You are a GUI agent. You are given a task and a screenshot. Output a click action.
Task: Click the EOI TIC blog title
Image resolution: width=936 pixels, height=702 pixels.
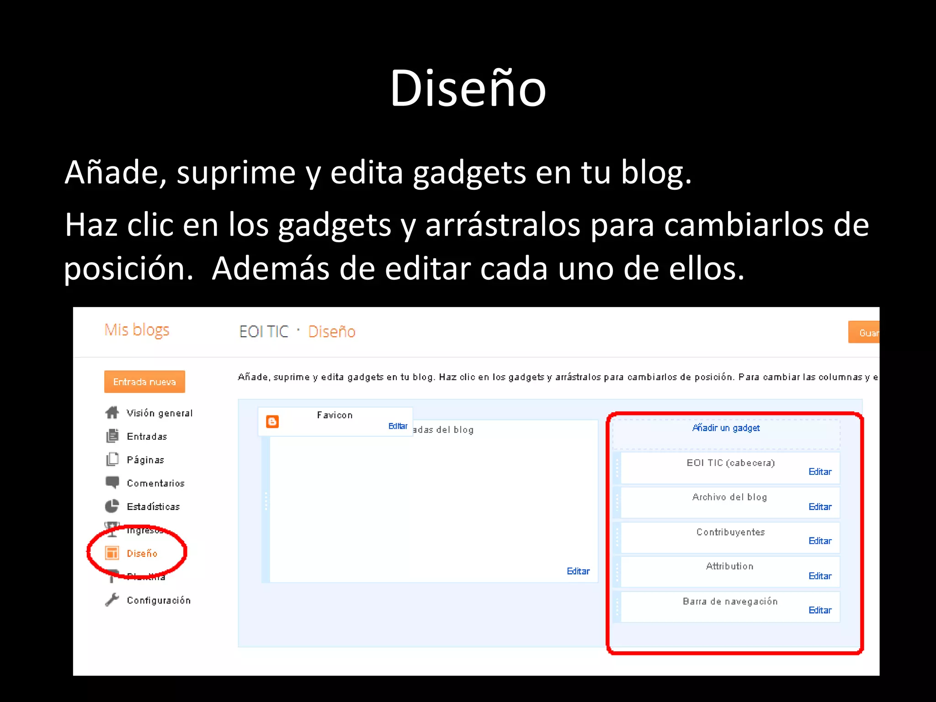(x=264, y=331)
